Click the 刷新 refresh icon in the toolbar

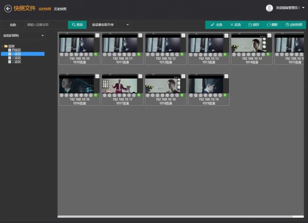tap(269, 25)
